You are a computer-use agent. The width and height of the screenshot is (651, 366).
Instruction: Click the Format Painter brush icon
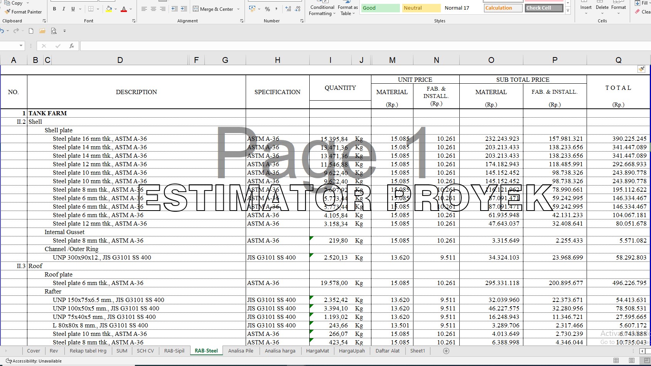click(x=7, y=12)
